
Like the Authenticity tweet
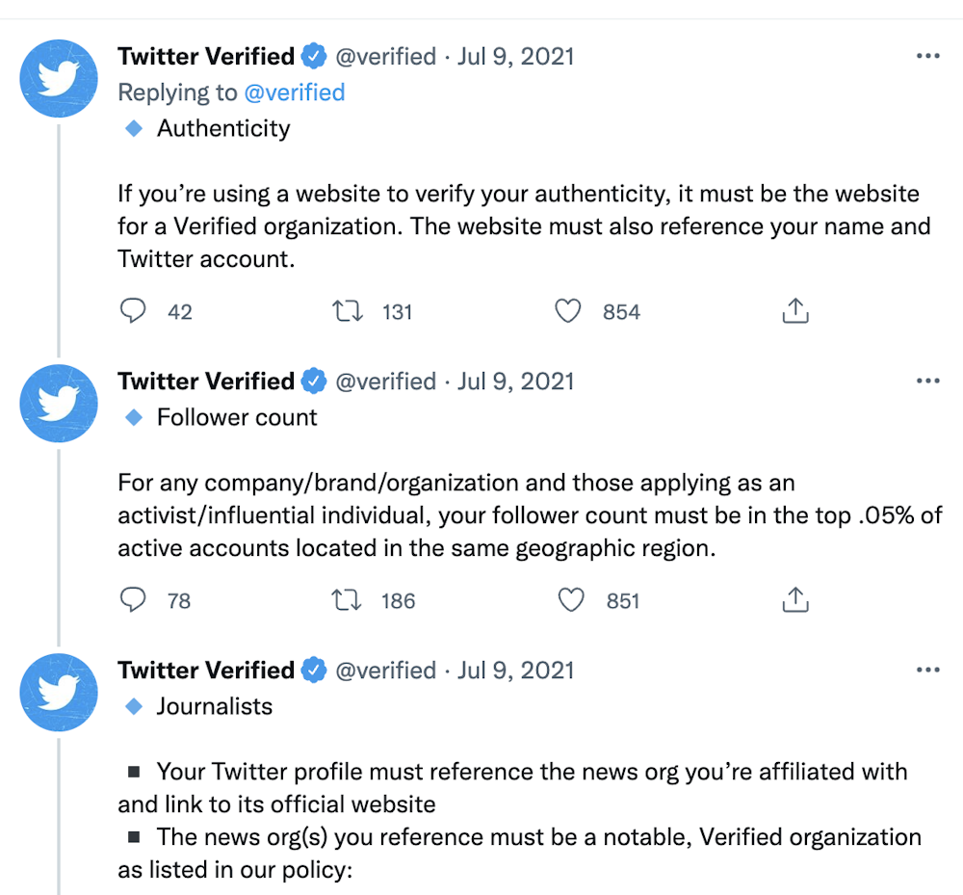pos(569,311)
